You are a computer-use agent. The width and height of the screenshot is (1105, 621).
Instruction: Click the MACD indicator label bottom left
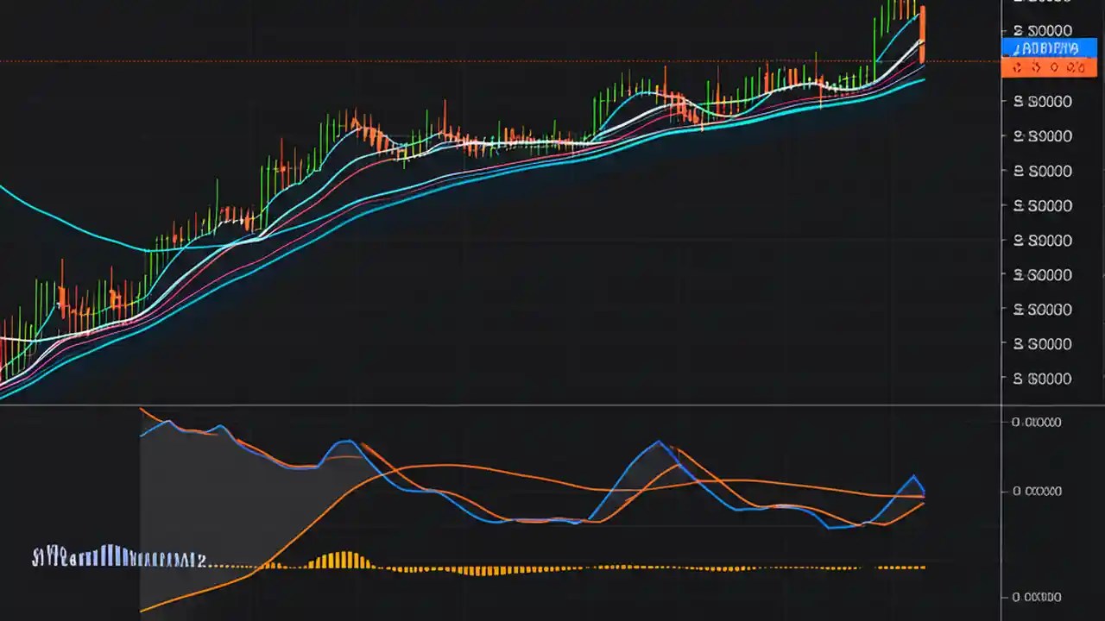121,559
